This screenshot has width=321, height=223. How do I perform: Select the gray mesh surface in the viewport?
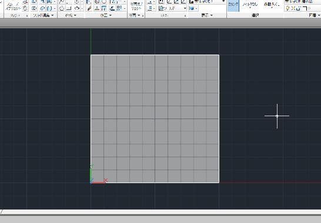point(155,119)
